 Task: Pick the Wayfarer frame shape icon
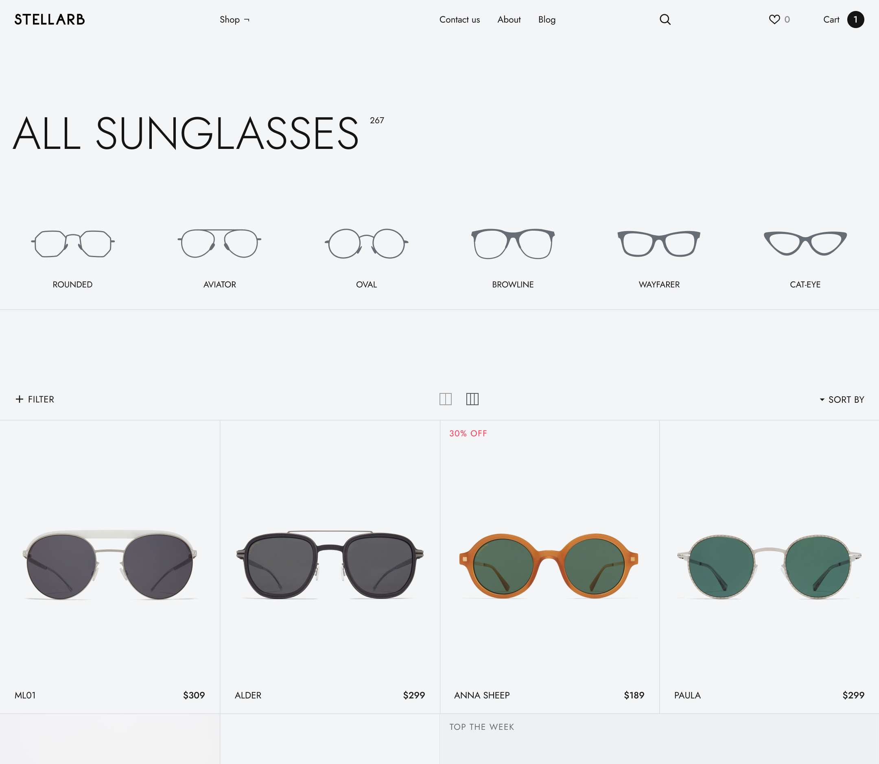pyautogui.click(x=659, y=243)
